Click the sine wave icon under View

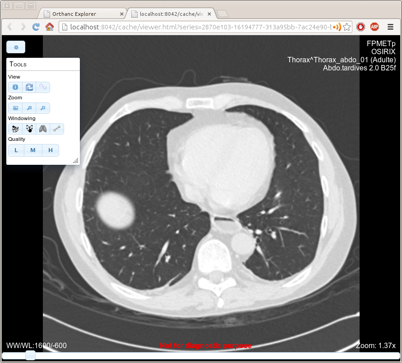[x=43, y=87]
